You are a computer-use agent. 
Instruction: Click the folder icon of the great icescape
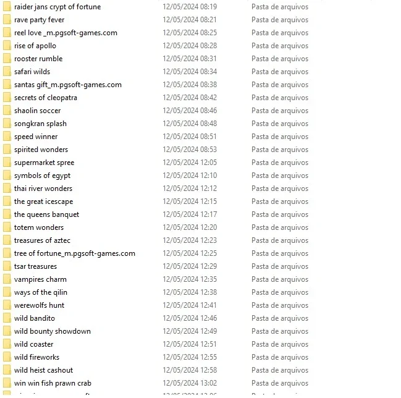(7, 201)
